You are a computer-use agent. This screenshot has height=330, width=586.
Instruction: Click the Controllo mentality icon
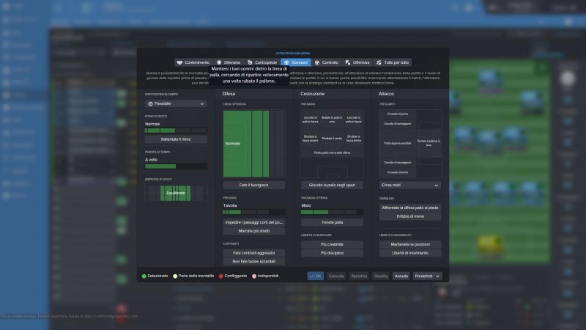317,62
